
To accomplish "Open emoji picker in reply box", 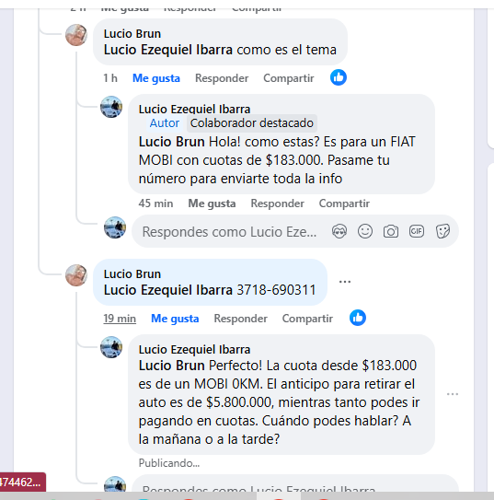I will (365, 231).
